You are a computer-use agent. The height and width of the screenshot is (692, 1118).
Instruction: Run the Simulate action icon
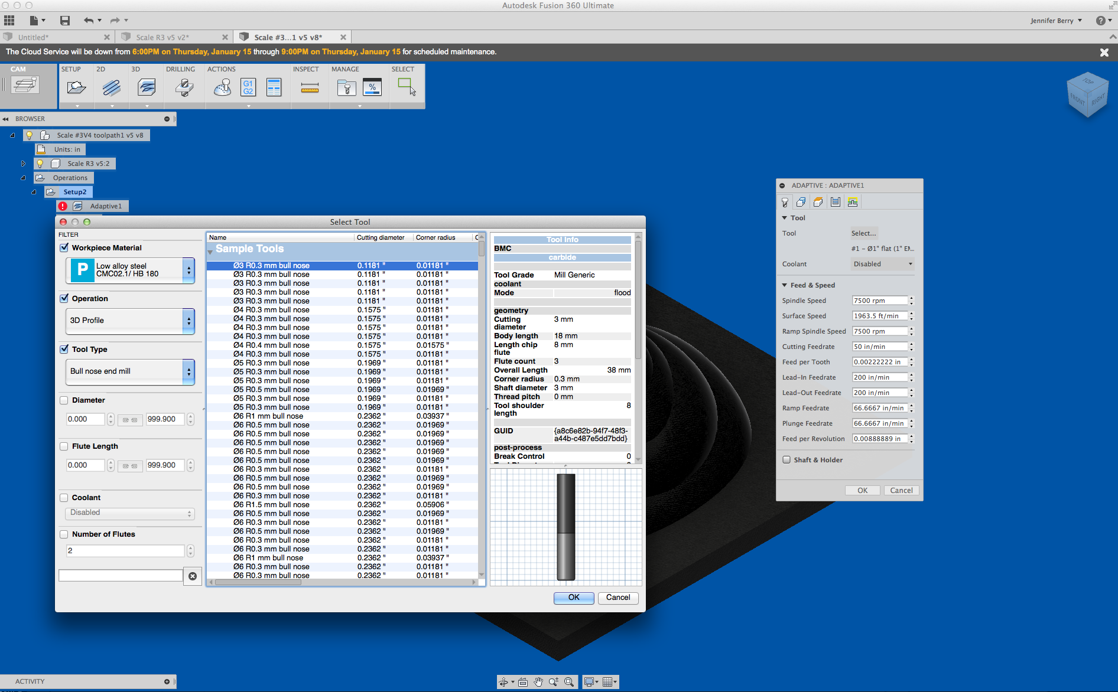tap(222, 88)
